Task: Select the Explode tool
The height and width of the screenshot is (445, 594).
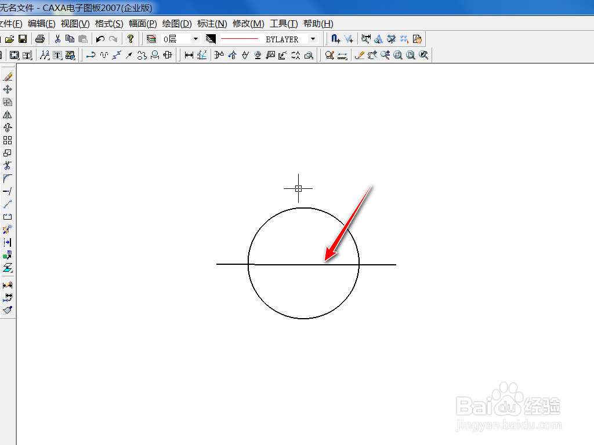Action: pyautogui.click(x=8, y=229)
